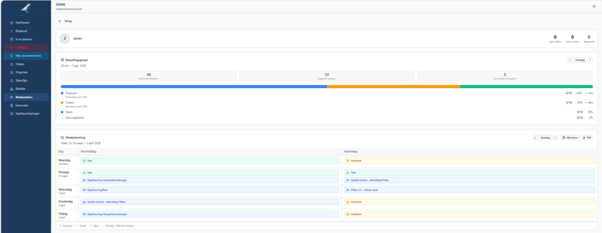Open the notifications bell icon
This screenshot has width=602, height=233.
[594, 6]
